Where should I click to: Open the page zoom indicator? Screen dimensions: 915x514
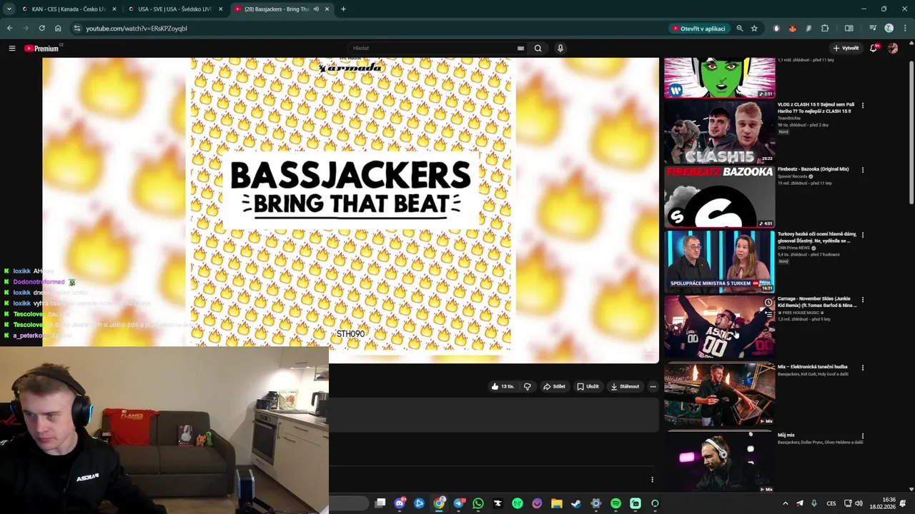tap(740, 29)
